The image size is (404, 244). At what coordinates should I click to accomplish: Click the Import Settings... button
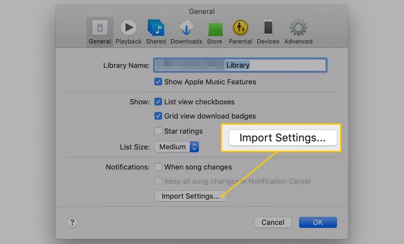(191, 196)
